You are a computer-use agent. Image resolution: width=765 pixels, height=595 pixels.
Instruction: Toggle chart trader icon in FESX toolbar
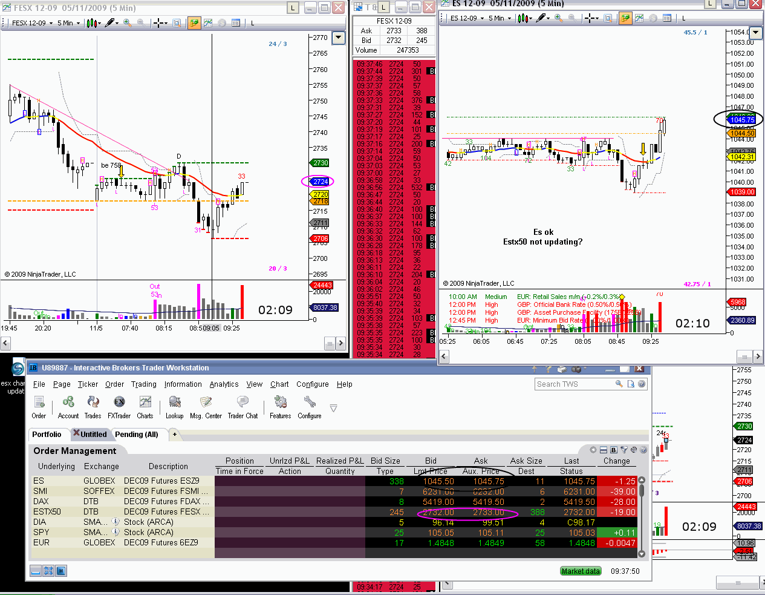194,23
